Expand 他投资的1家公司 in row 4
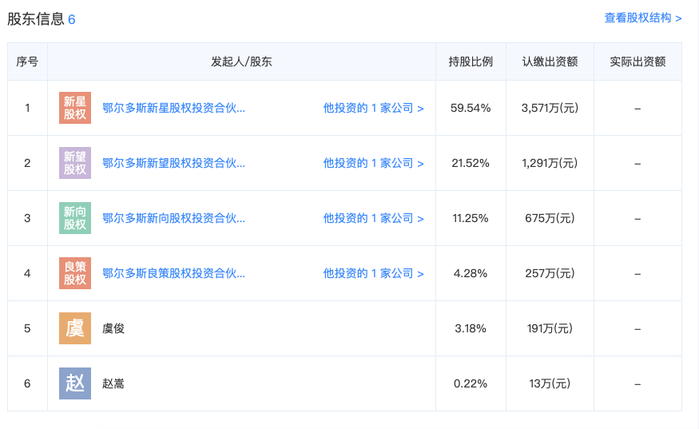The image size is (699, 429). coord(373,273)
